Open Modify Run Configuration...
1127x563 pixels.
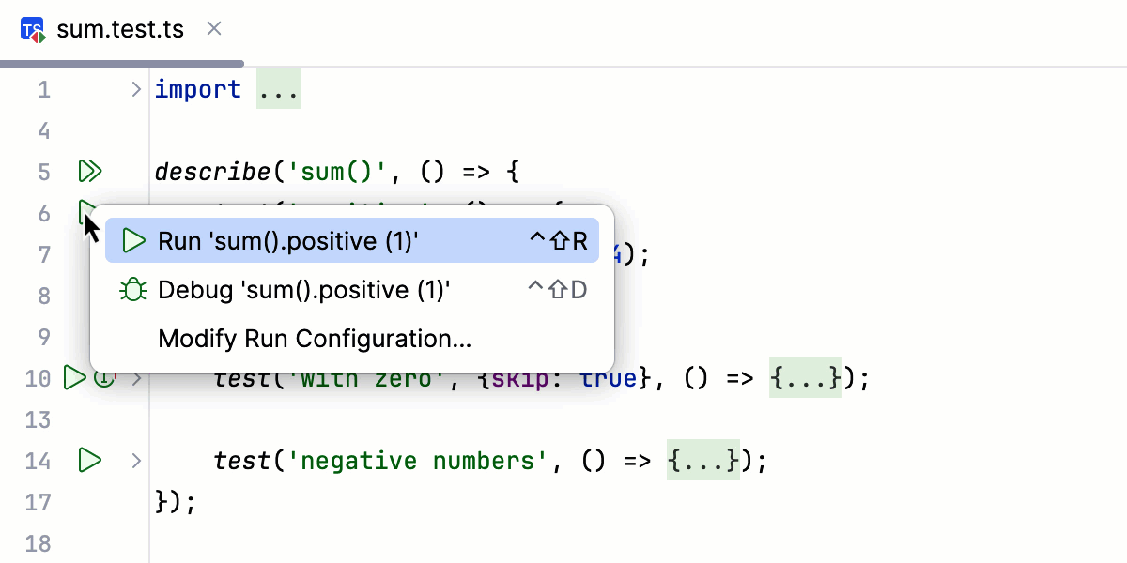(x=316, y=339)
